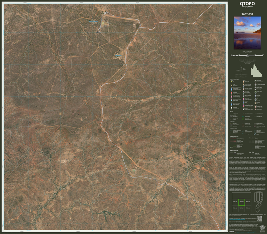The image size is (267, 234).
Task: Select the green highlighted index grid tile
Action: [x=242, y=202]
